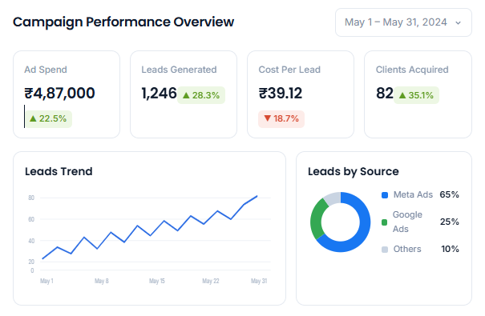Open the May 1 – May 31, 2024 date dropdown
485x316 pixels.
point(403,22)
